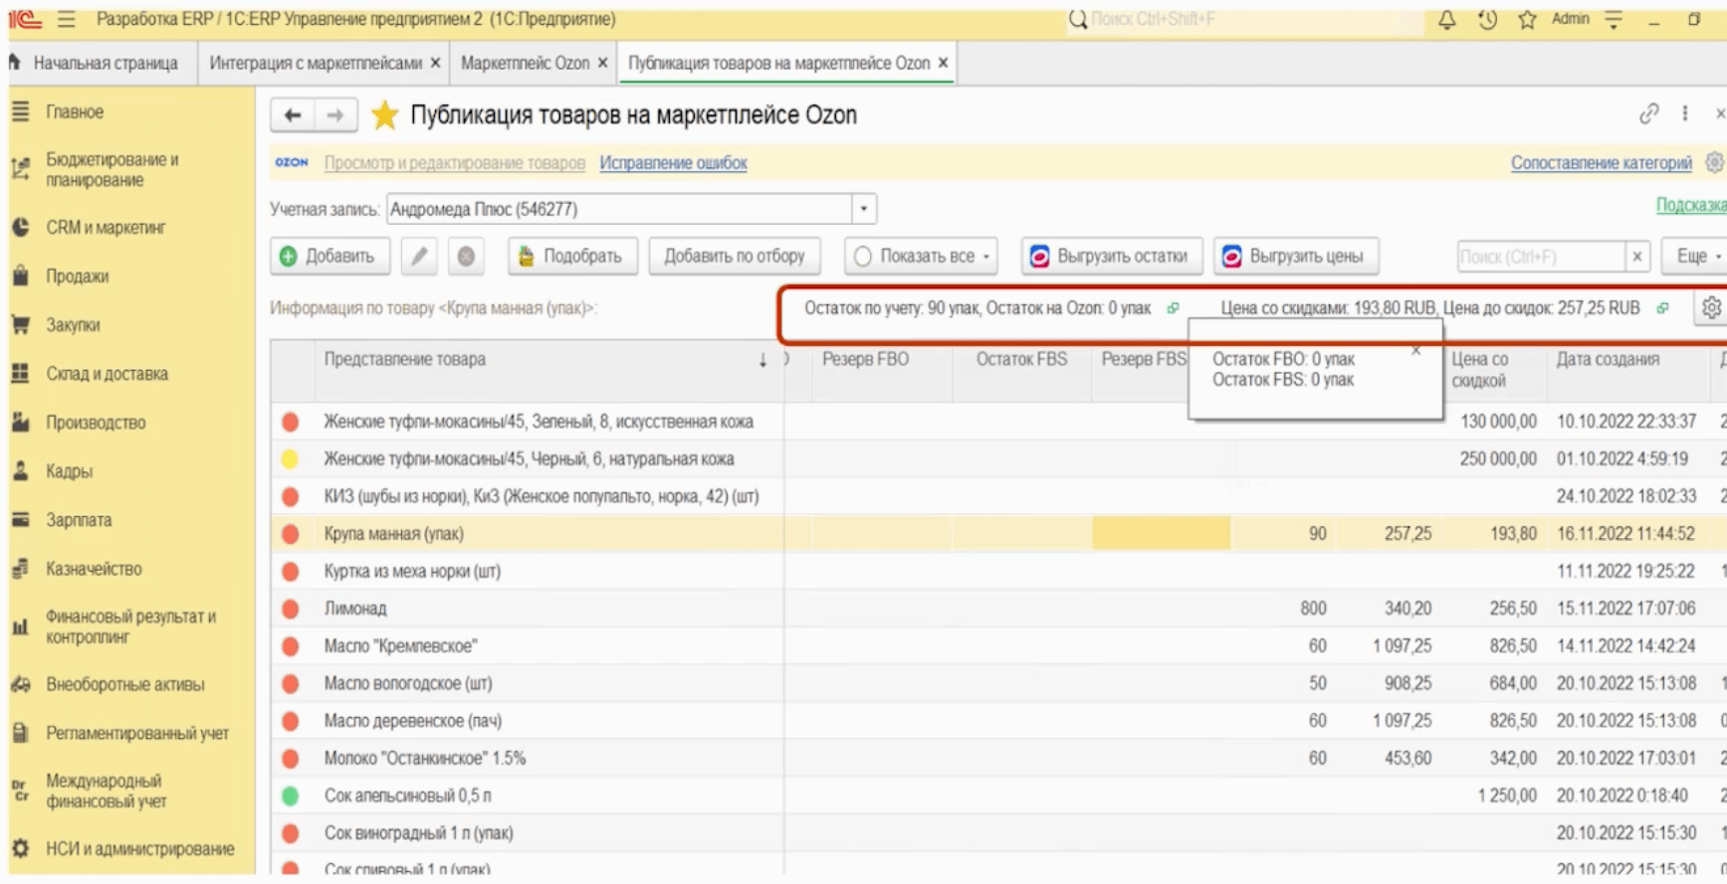Click the table search input field
The height and width of the screenshot is (884, 1727).
(1540, 257)
